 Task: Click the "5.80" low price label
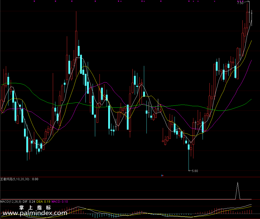(x=195, y=171)
